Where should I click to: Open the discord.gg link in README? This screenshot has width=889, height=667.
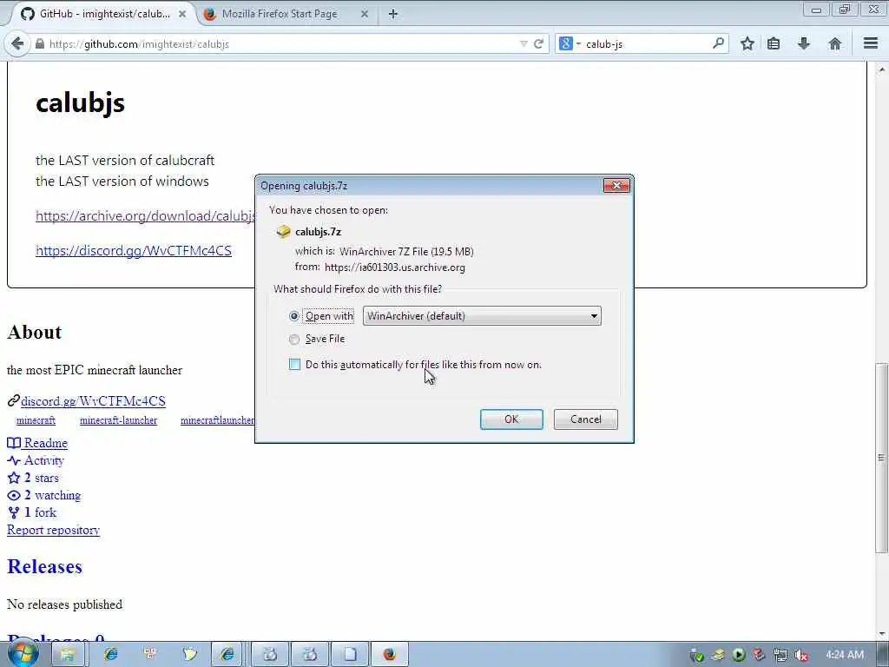click(x=133, y=251)
